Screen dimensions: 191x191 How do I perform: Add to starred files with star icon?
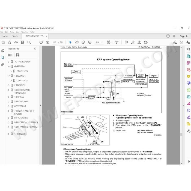pos(10,42)
